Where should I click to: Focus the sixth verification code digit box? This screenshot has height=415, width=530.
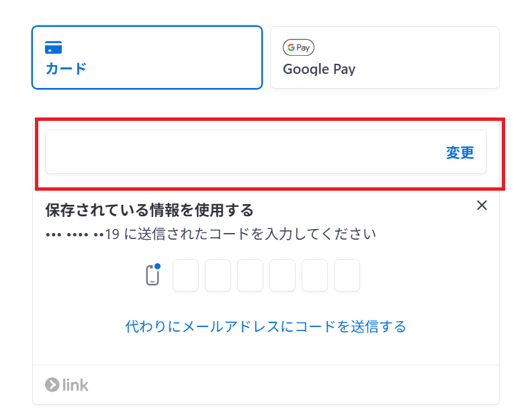(347, 275)
